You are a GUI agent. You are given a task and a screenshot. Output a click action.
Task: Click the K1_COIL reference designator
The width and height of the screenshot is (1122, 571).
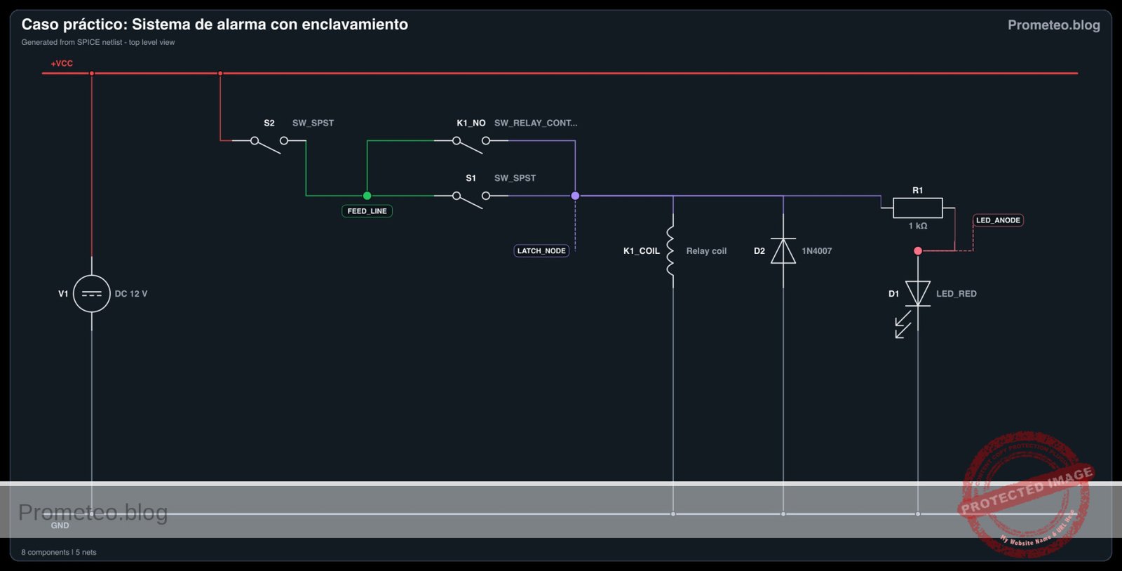[642, 251]
